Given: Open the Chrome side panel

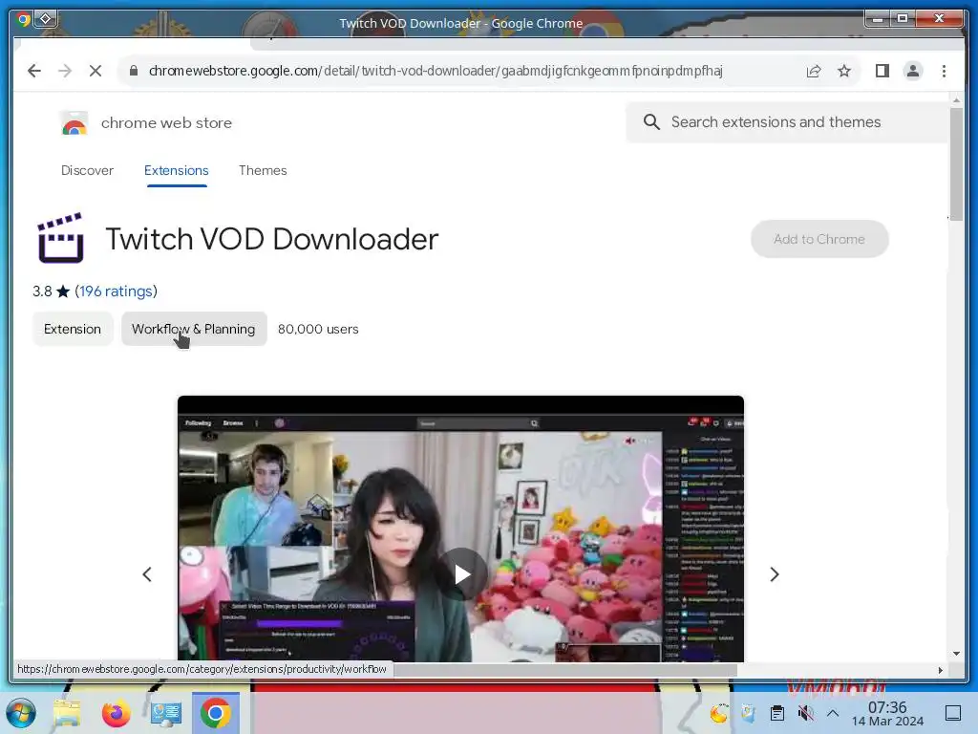Looking at the screenshot, I should click(882, 71).
